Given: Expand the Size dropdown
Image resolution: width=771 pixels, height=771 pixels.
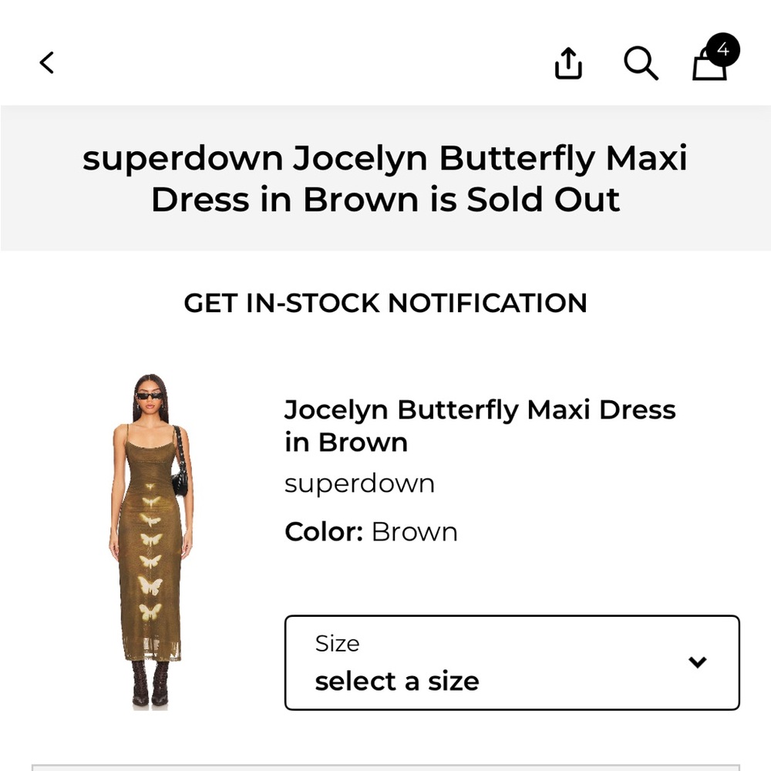Looking at the screenshot, I should (513, 662).
